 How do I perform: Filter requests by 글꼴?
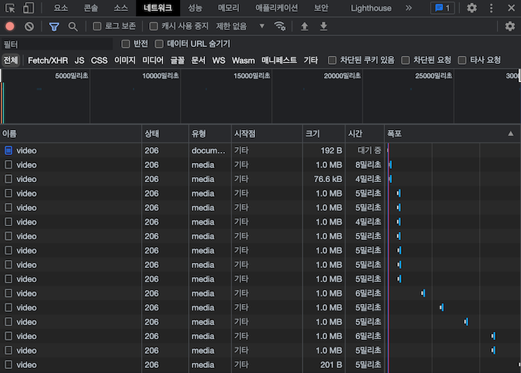tap(177, 60)
